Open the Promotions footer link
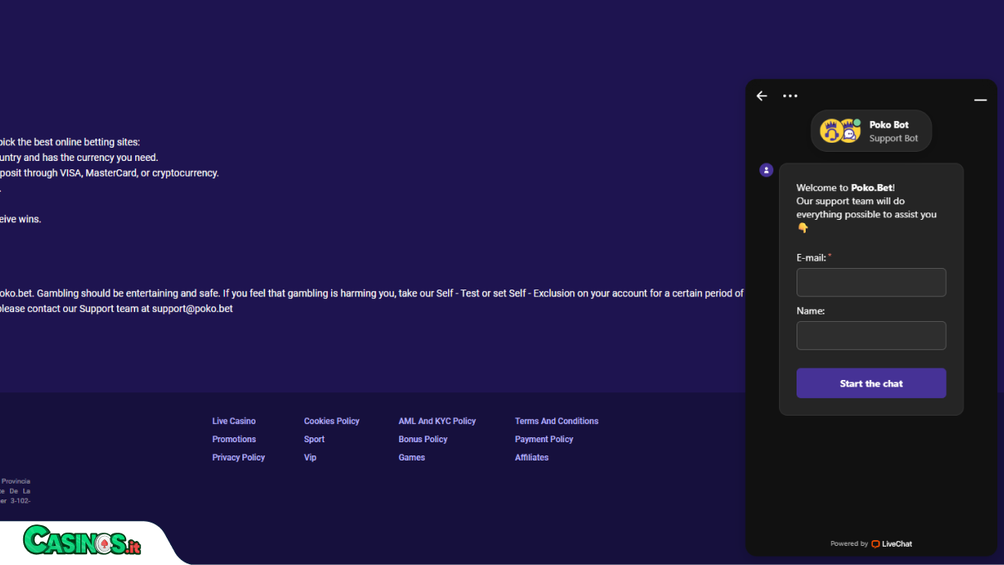The image size is (1004, 565). tap(234, 440)
